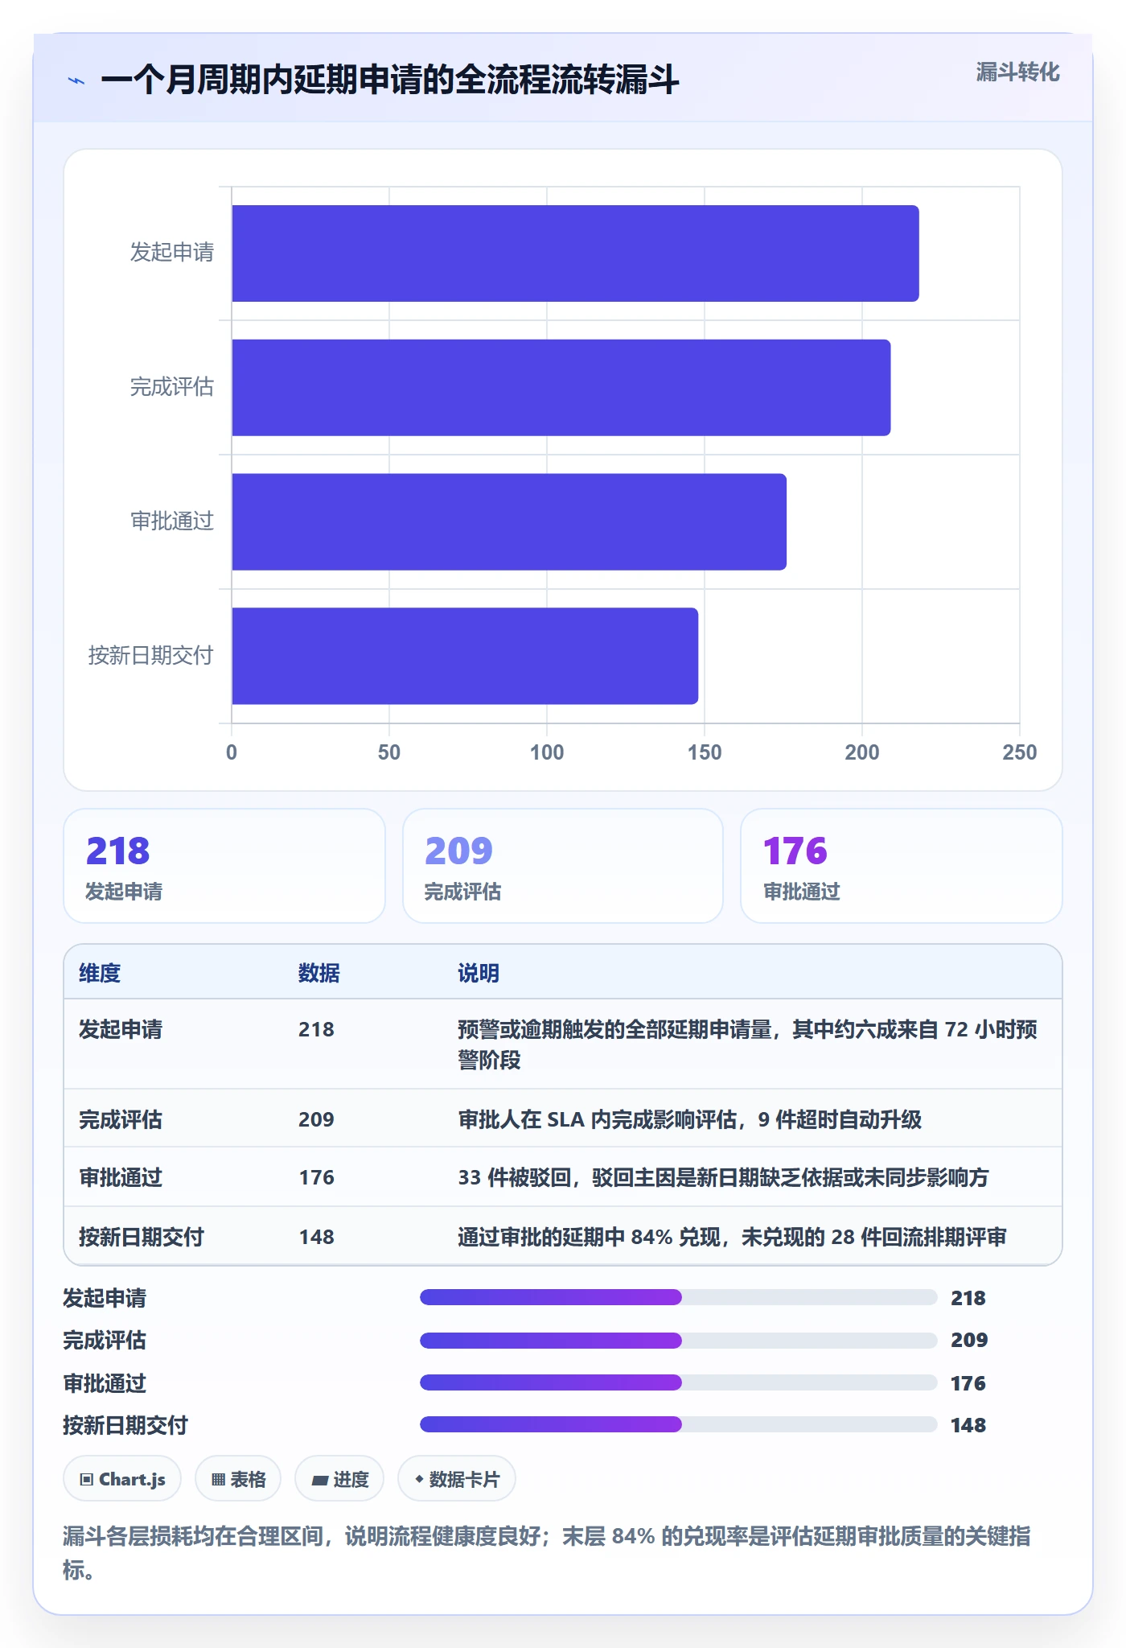Click the 完成评估 table row label
This screenshot has width=1126, height=1648.
121,1119
